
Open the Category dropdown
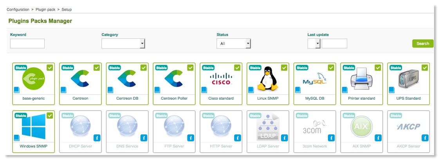click(x=123, y=43)
